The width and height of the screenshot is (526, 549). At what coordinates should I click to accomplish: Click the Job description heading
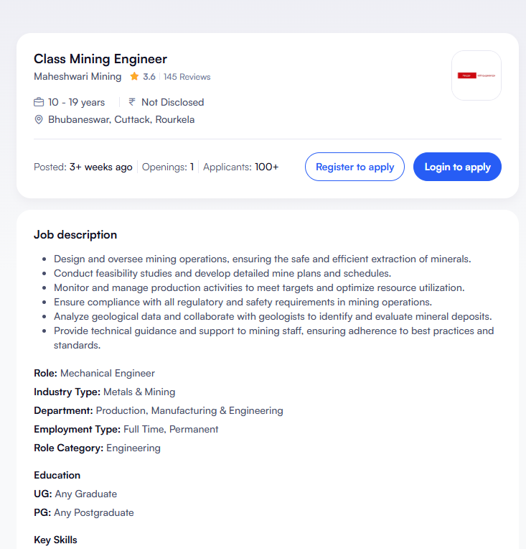pos(75,234)
